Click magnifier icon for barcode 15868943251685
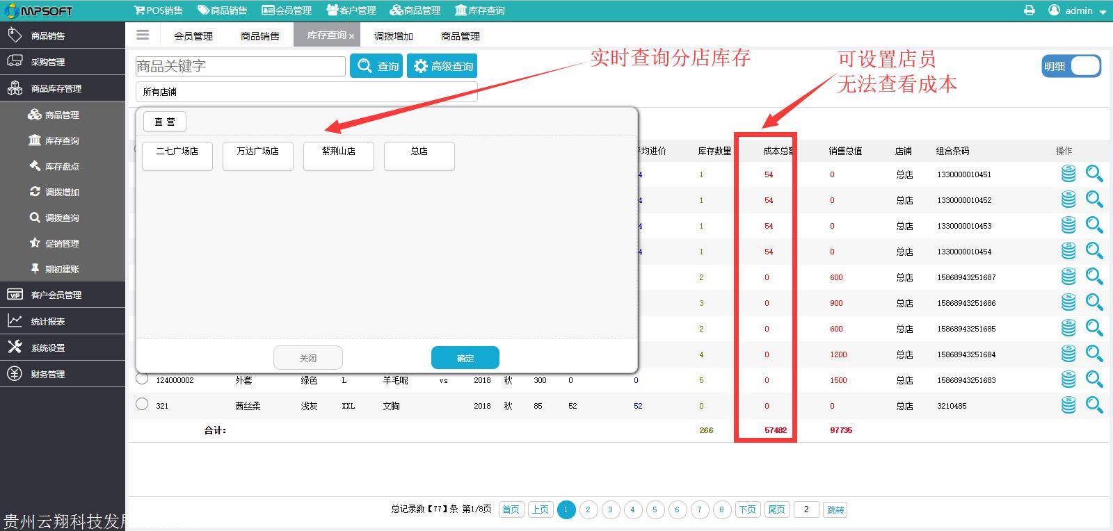 (x=1095, y=328)
